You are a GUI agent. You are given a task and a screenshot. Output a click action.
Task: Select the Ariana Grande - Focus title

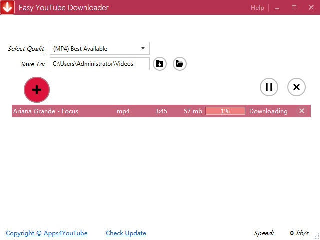(46, 111)
